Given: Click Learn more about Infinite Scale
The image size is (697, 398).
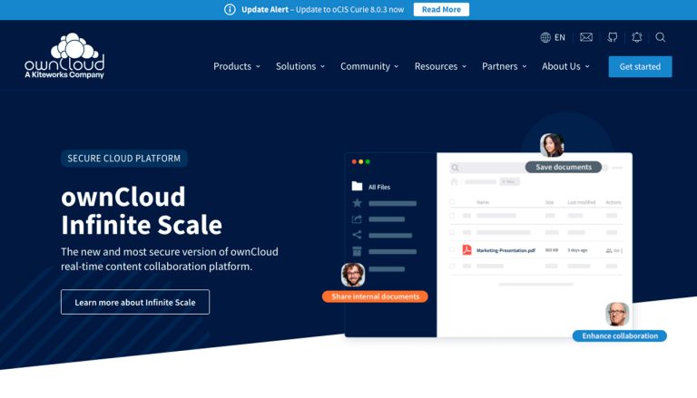Looking at the screenshot, I should pyautogui.click(x=135, y=302).
